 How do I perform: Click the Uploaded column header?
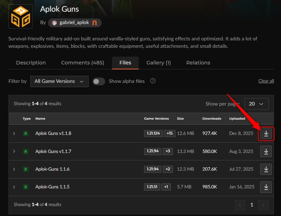(237, 119)
